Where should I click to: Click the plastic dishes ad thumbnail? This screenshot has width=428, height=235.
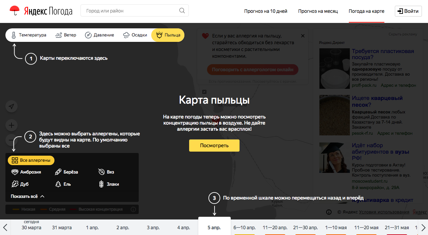click(x=334, y=69)
